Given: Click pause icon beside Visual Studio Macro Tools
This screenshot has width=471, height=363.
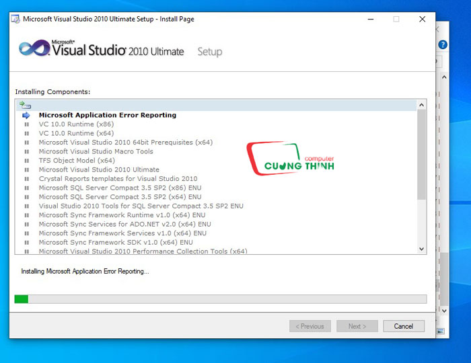Looking at the screenshot, I should (27, 151).
